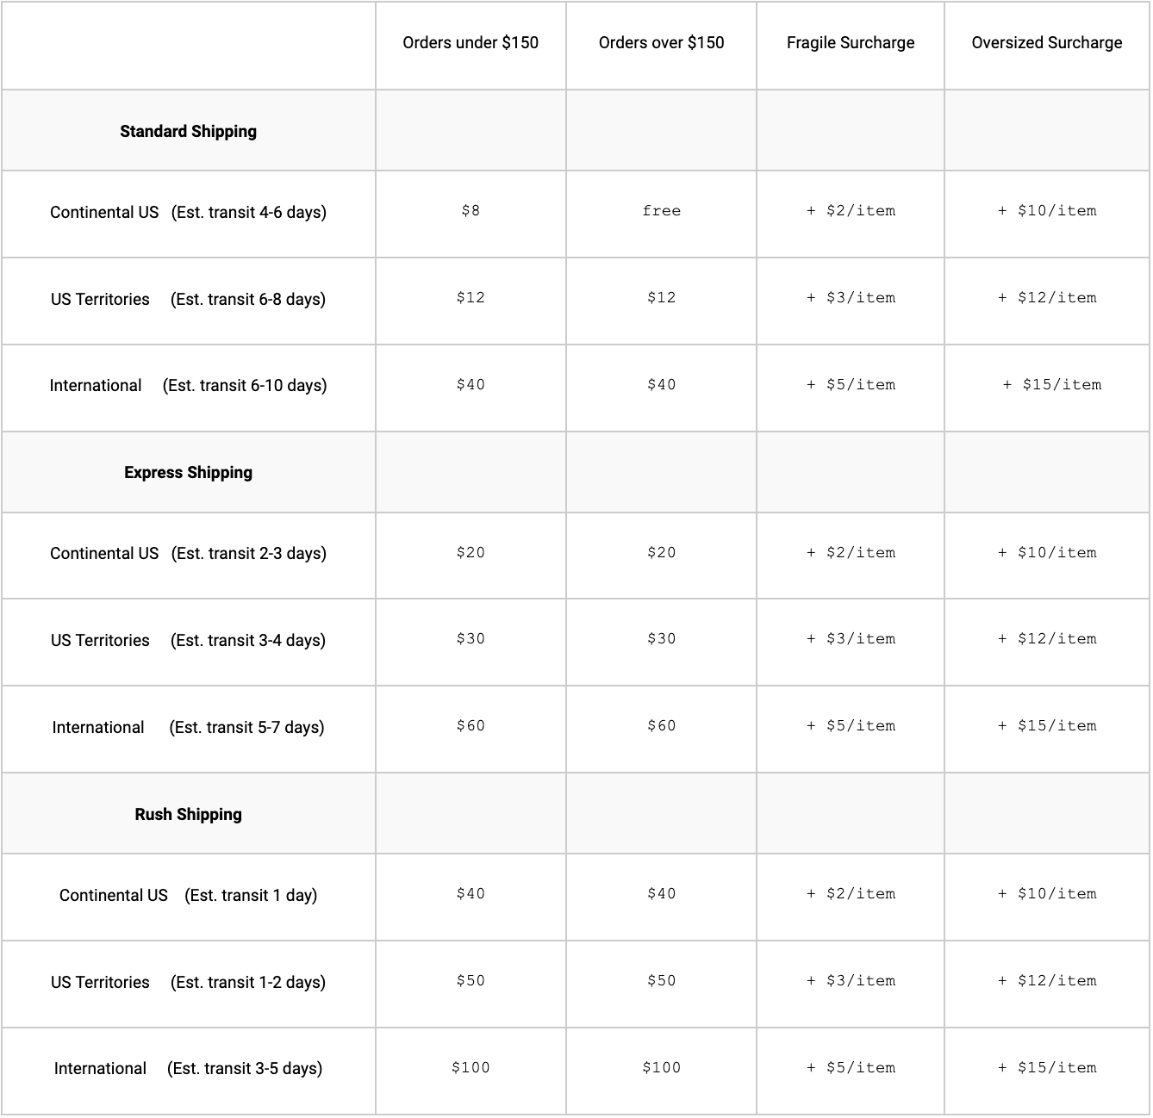Click the Rush Shipping section header

[188, 814]
